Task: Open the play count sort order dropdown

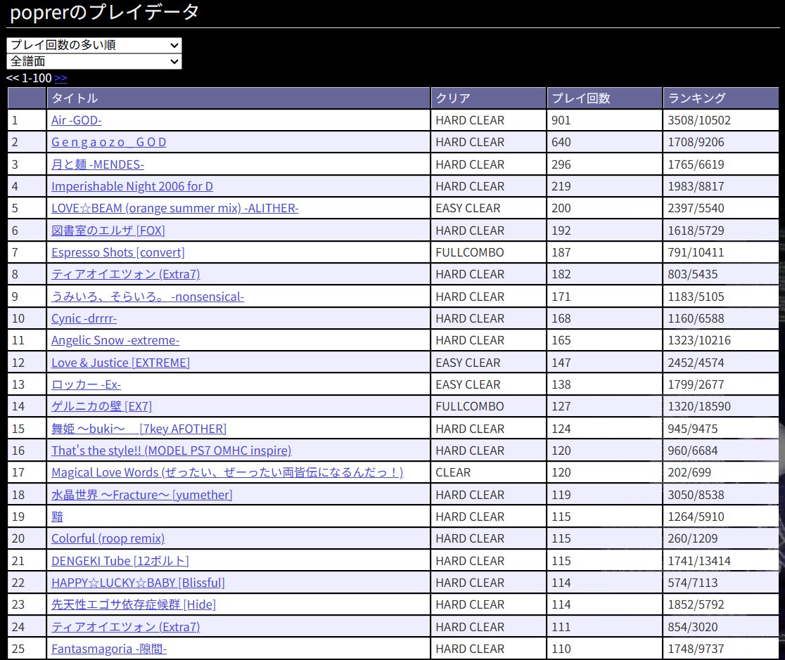Action: click(94, 45)
